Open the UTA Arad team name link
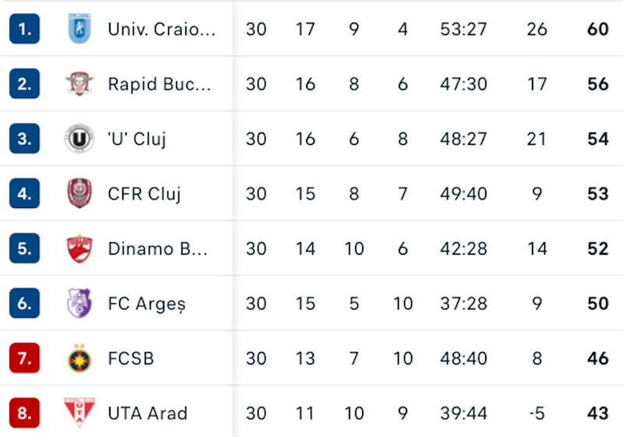The image size is (623, 437). 147,413
